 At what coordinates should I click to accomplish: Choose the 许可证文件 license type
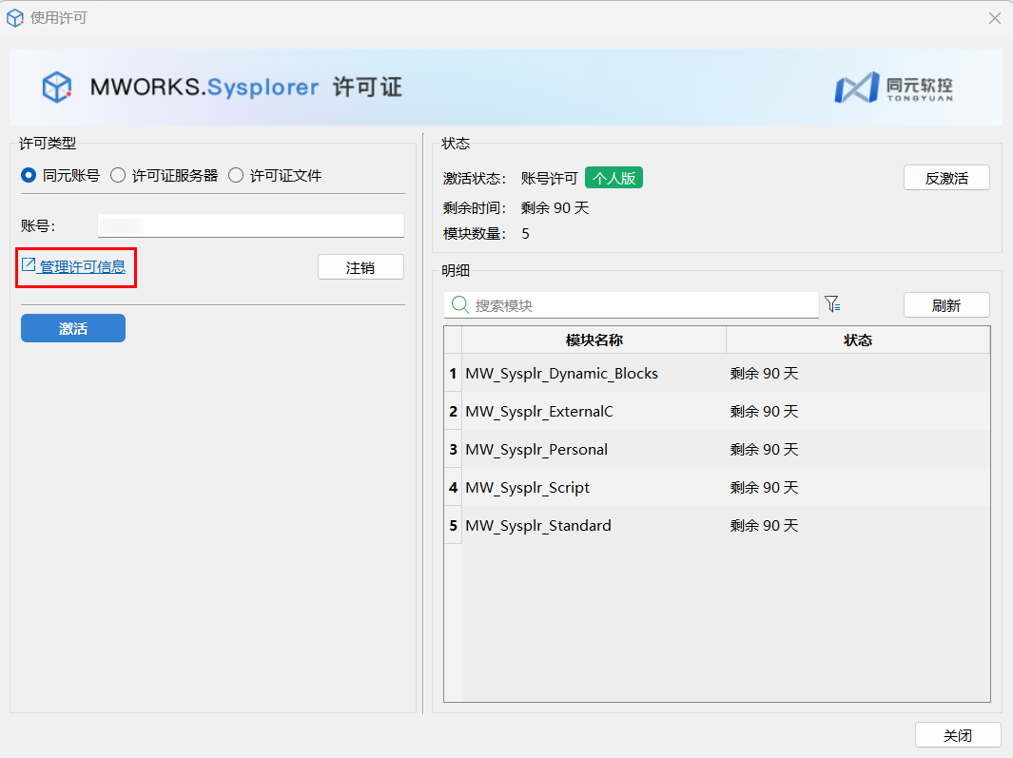pos(236,175)
